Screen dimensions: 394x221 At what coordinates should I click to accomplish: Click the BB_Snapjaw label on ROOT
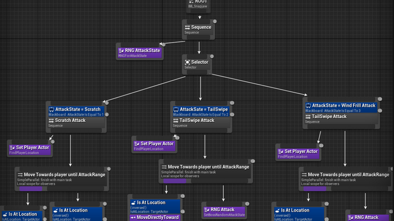point(198,6)
